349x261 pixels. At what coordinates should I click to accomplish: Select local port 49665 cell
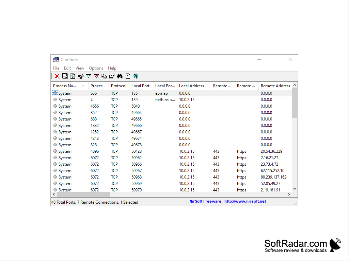(x=137, y=119)
